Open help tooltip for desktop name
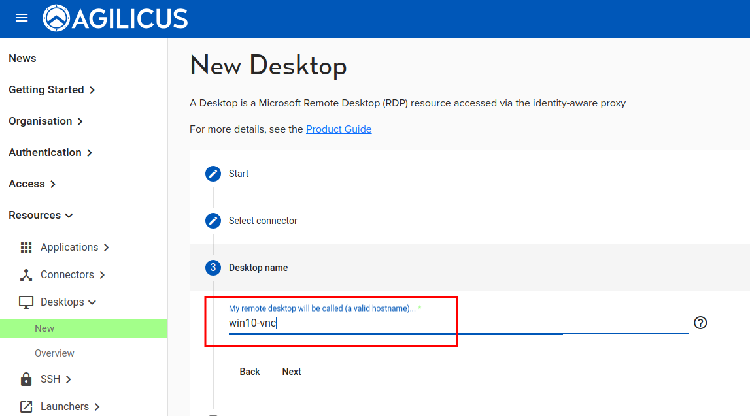This screenshot has width=750, height=416. 700,323
